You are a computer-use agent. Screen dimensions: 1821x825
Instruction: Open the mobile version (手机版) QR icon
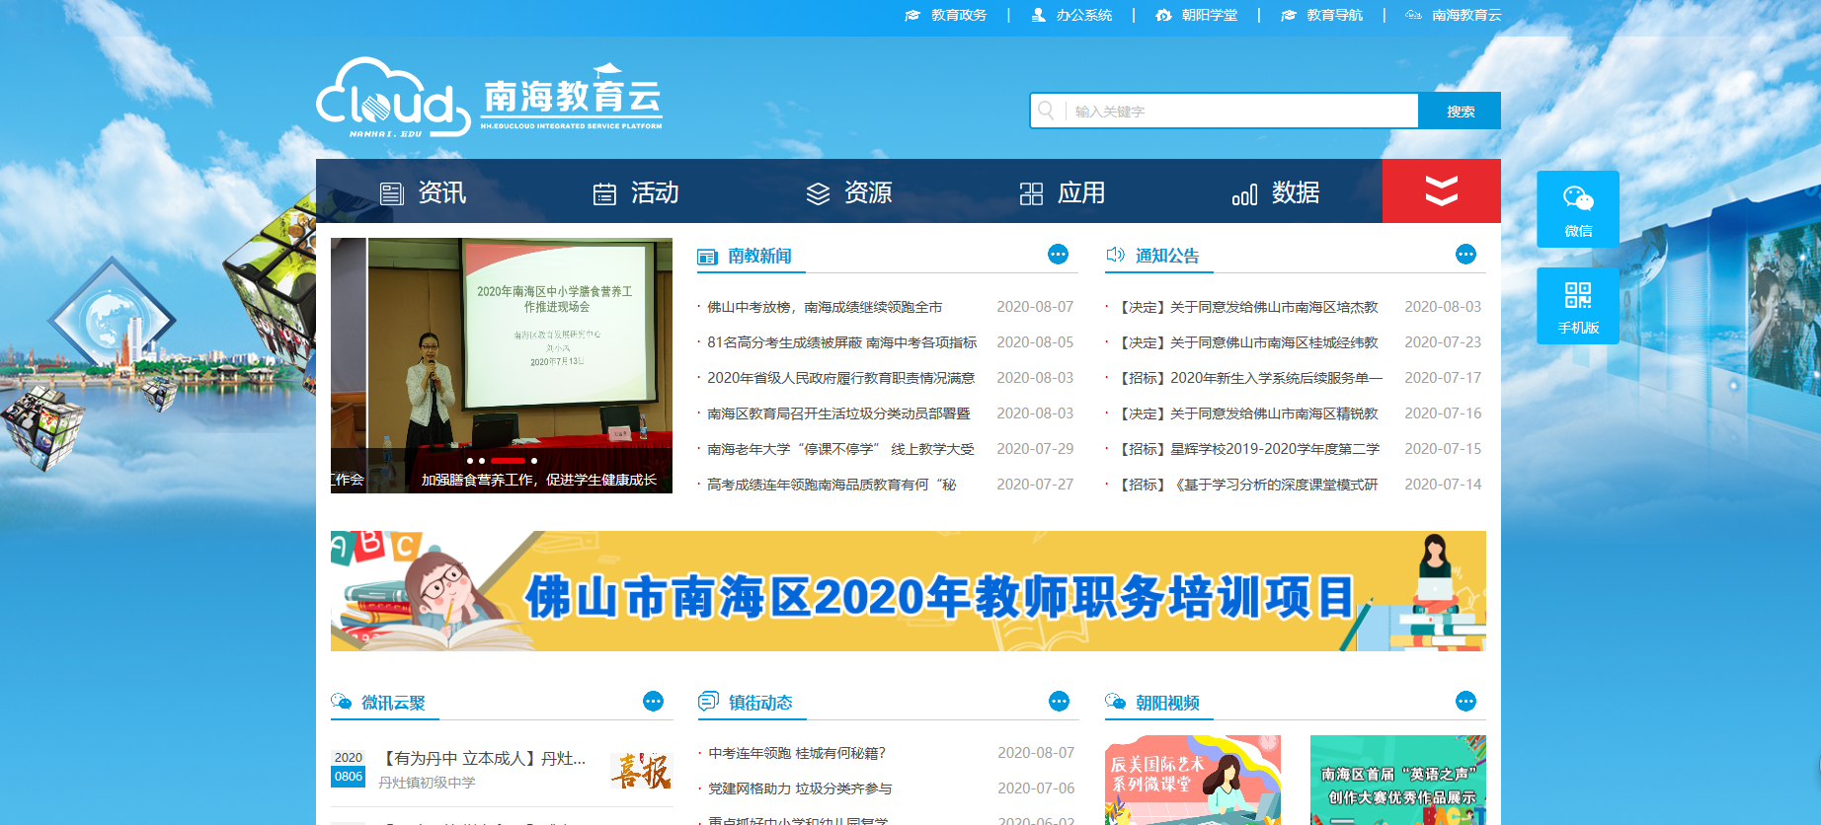(1577, 305)
